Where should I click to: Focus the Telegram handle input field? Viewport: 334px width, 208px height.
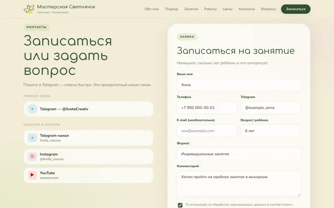271,108
